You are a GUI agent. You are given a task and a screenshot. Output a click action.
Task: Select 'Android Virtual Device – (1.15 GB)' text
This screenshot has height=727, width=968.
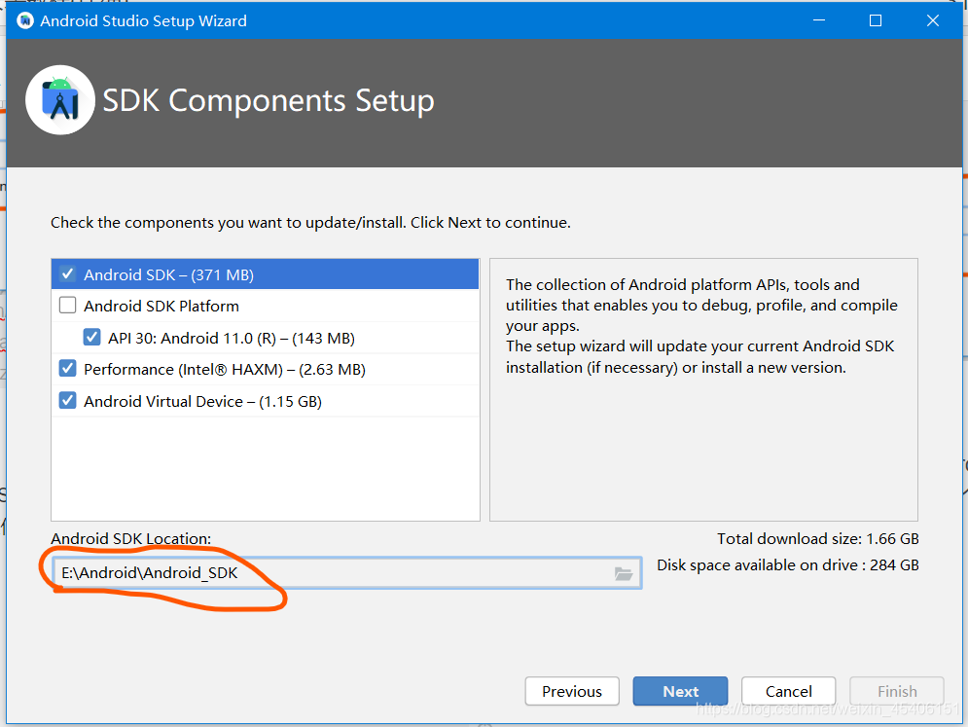[202, 402]
